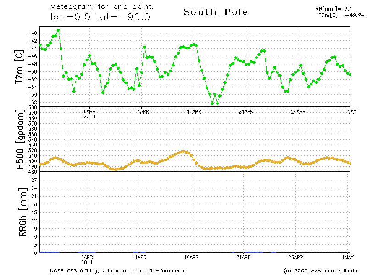Click the 11APR label under the temperature chart

141,111
